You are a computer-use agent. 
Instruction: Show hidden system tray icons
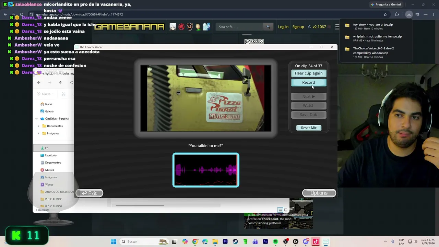385,242
